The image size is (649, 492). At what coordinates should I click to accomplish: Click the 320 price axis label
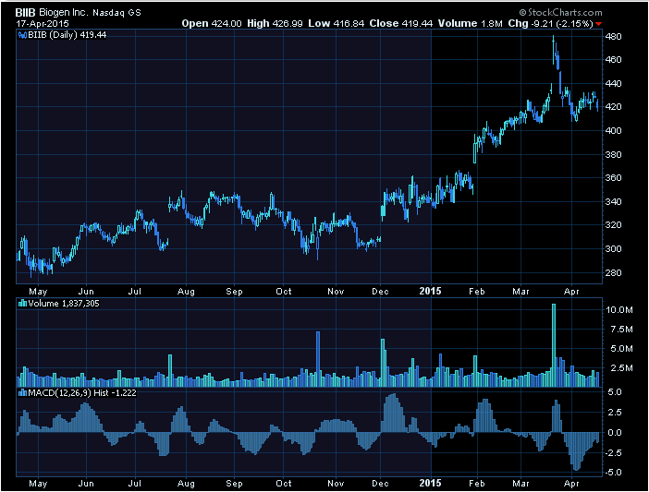613,224
